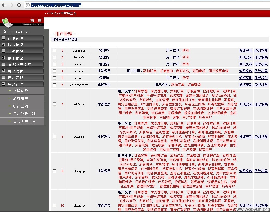Click 修改权限 for user caiwu
270x212 pixels.
261,64
